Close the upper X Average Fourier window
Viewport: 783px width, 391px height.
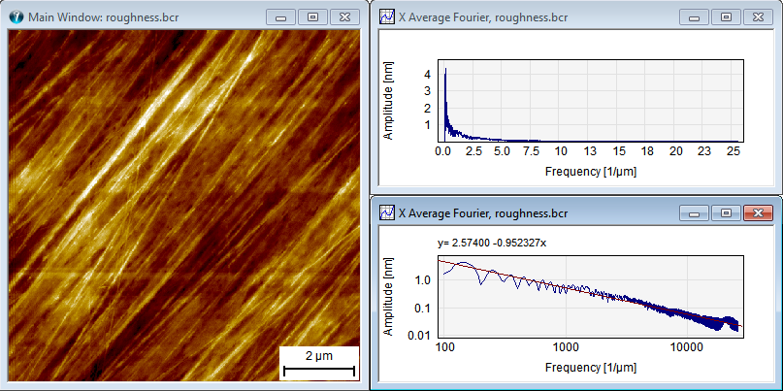pyautogui.click(x=758, y=16)
